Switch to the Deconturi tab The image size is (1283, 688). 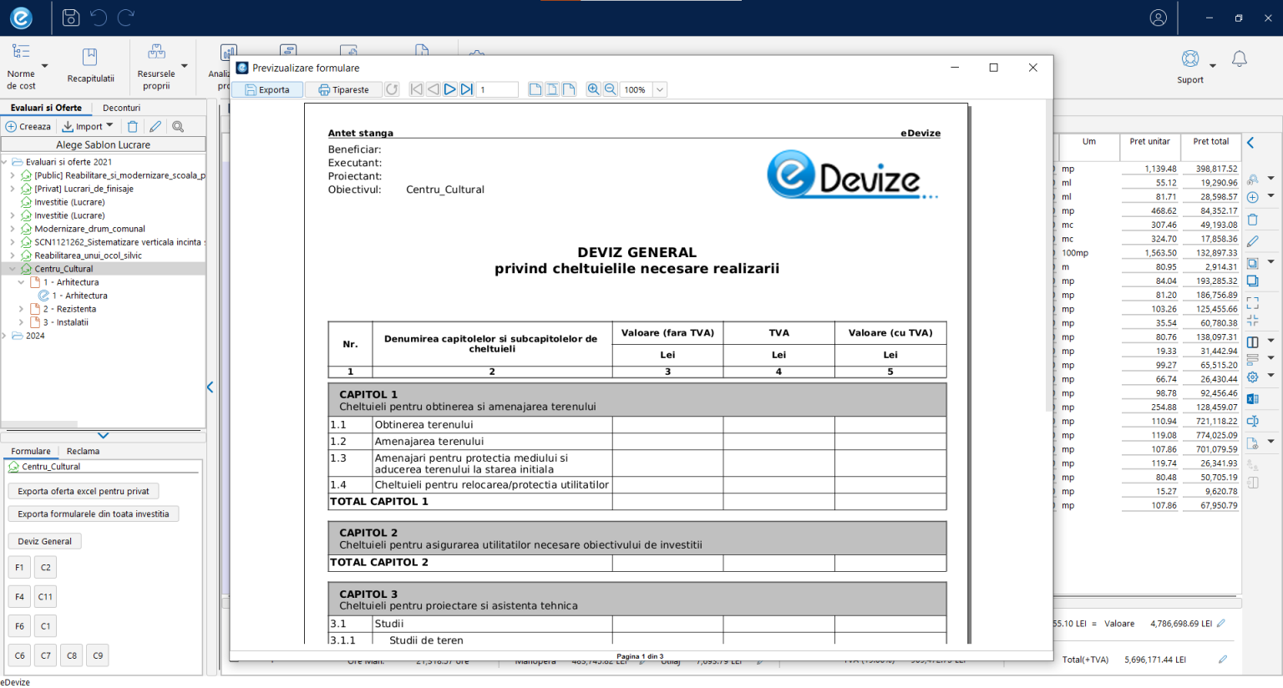[121, 108]
